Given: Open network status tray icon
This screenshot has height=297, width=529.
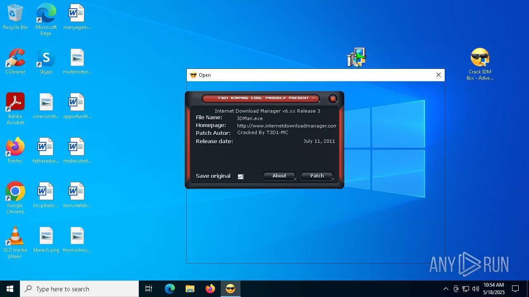Looking at the screenshot, I should (x=466, y=289).
